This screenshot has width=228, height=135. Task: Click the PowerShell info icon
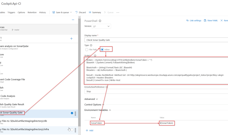(x=100, y=21)
